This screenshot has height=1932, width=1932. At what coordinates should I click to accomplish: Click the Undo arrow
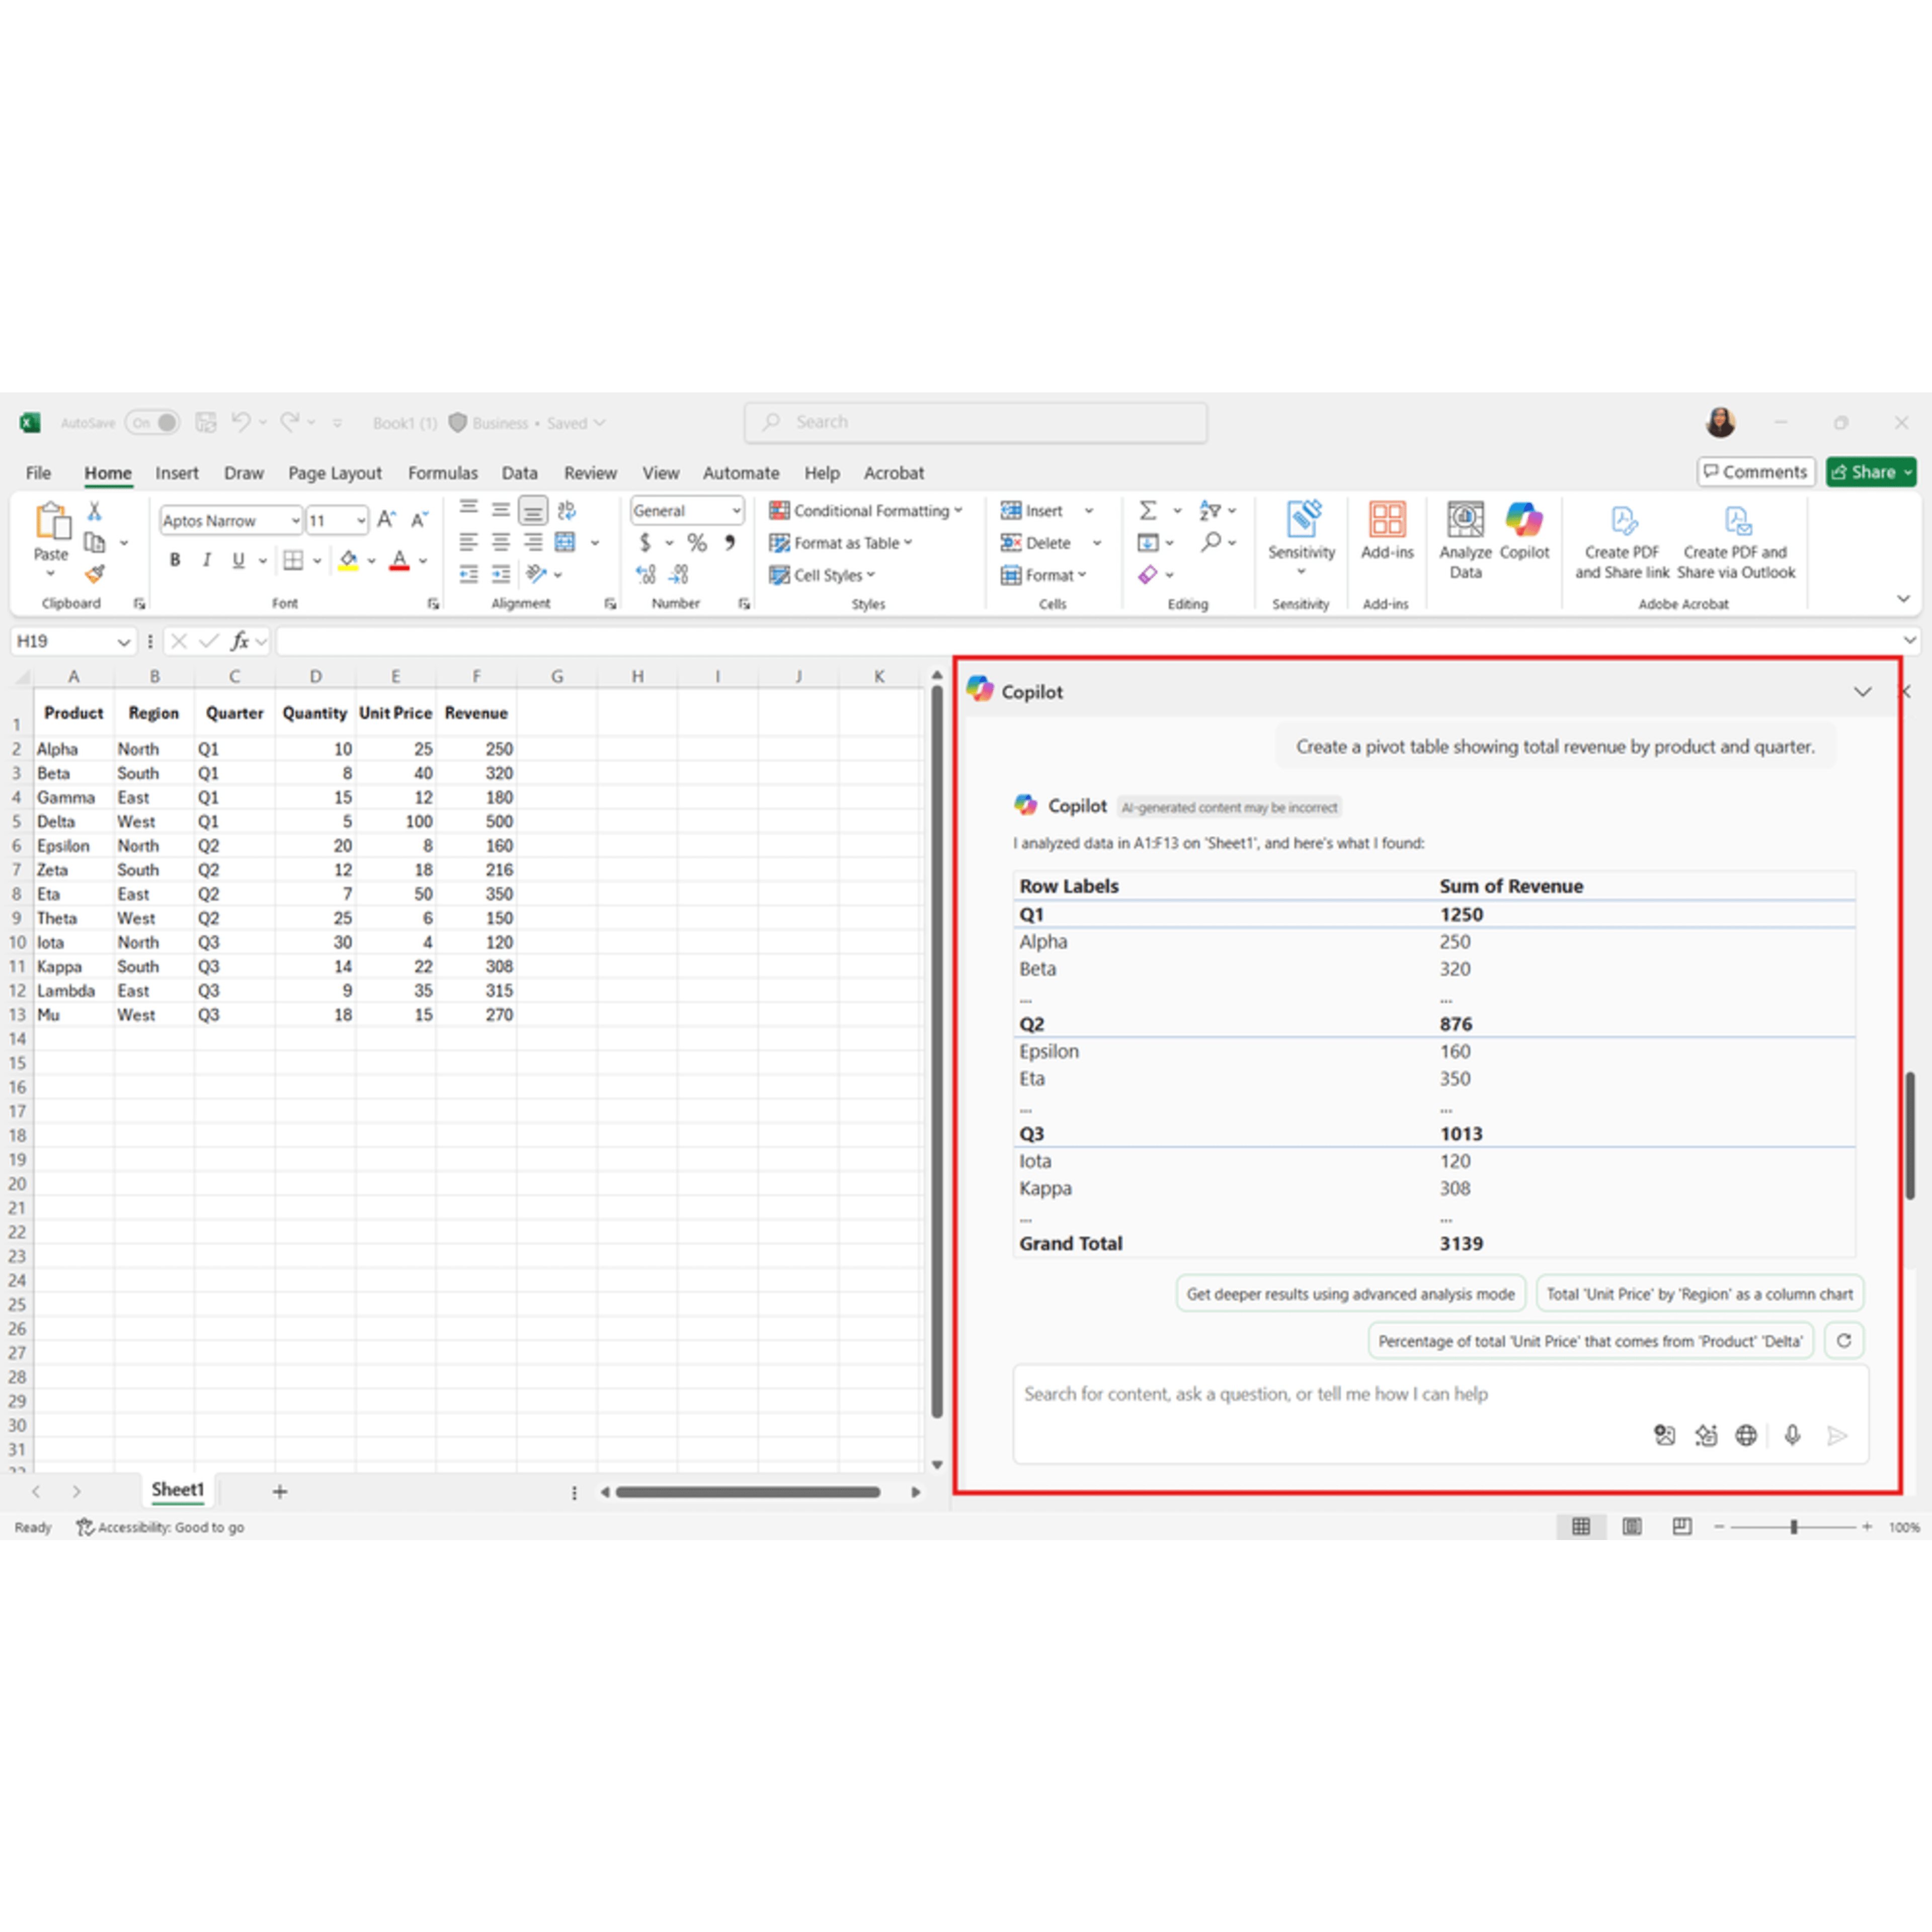click(241, 422)
